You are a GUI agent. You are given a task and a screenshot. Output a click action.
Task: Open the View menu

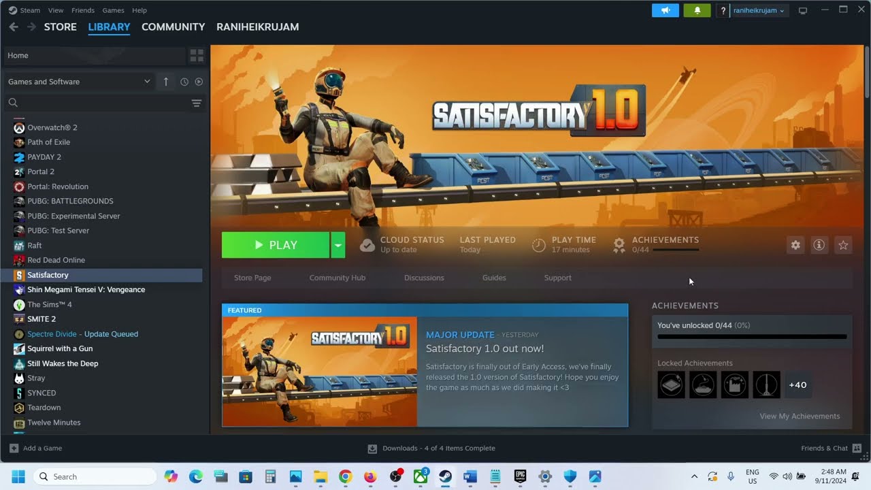click(x=56, y=10)
